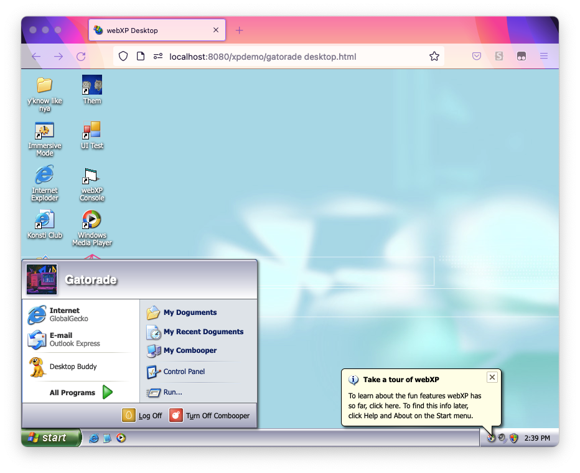Open the 'Them' cat picture shortcut
580x473 pixels.
91,86
